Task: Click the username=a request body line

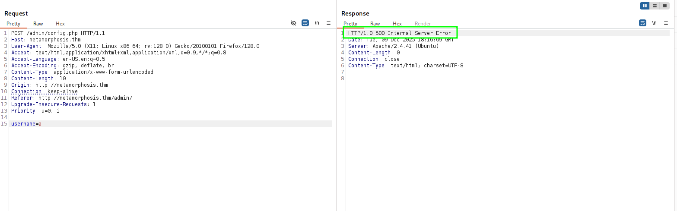Action: [x=26, y=124]
